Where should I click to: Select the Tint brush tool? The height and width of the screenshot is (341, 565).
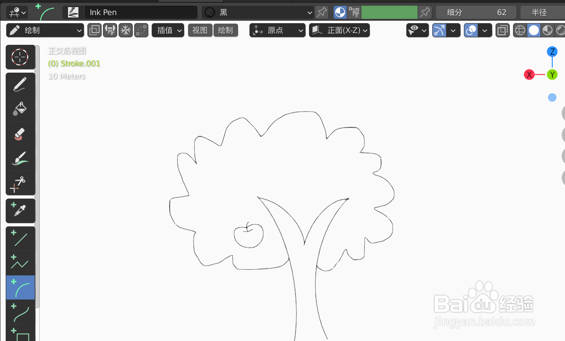20,158
